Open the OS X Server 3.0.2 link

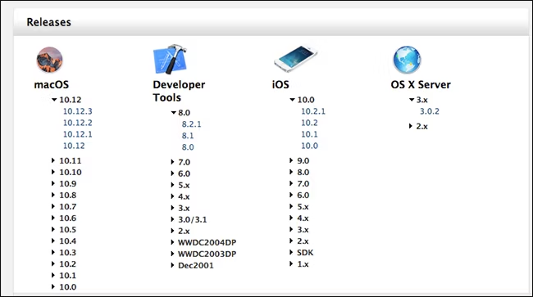click(430, 111)
